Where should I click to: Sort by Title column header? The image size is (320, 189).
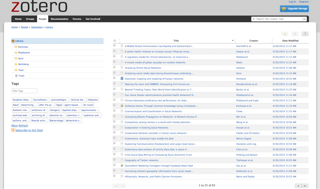click(176, 41)
